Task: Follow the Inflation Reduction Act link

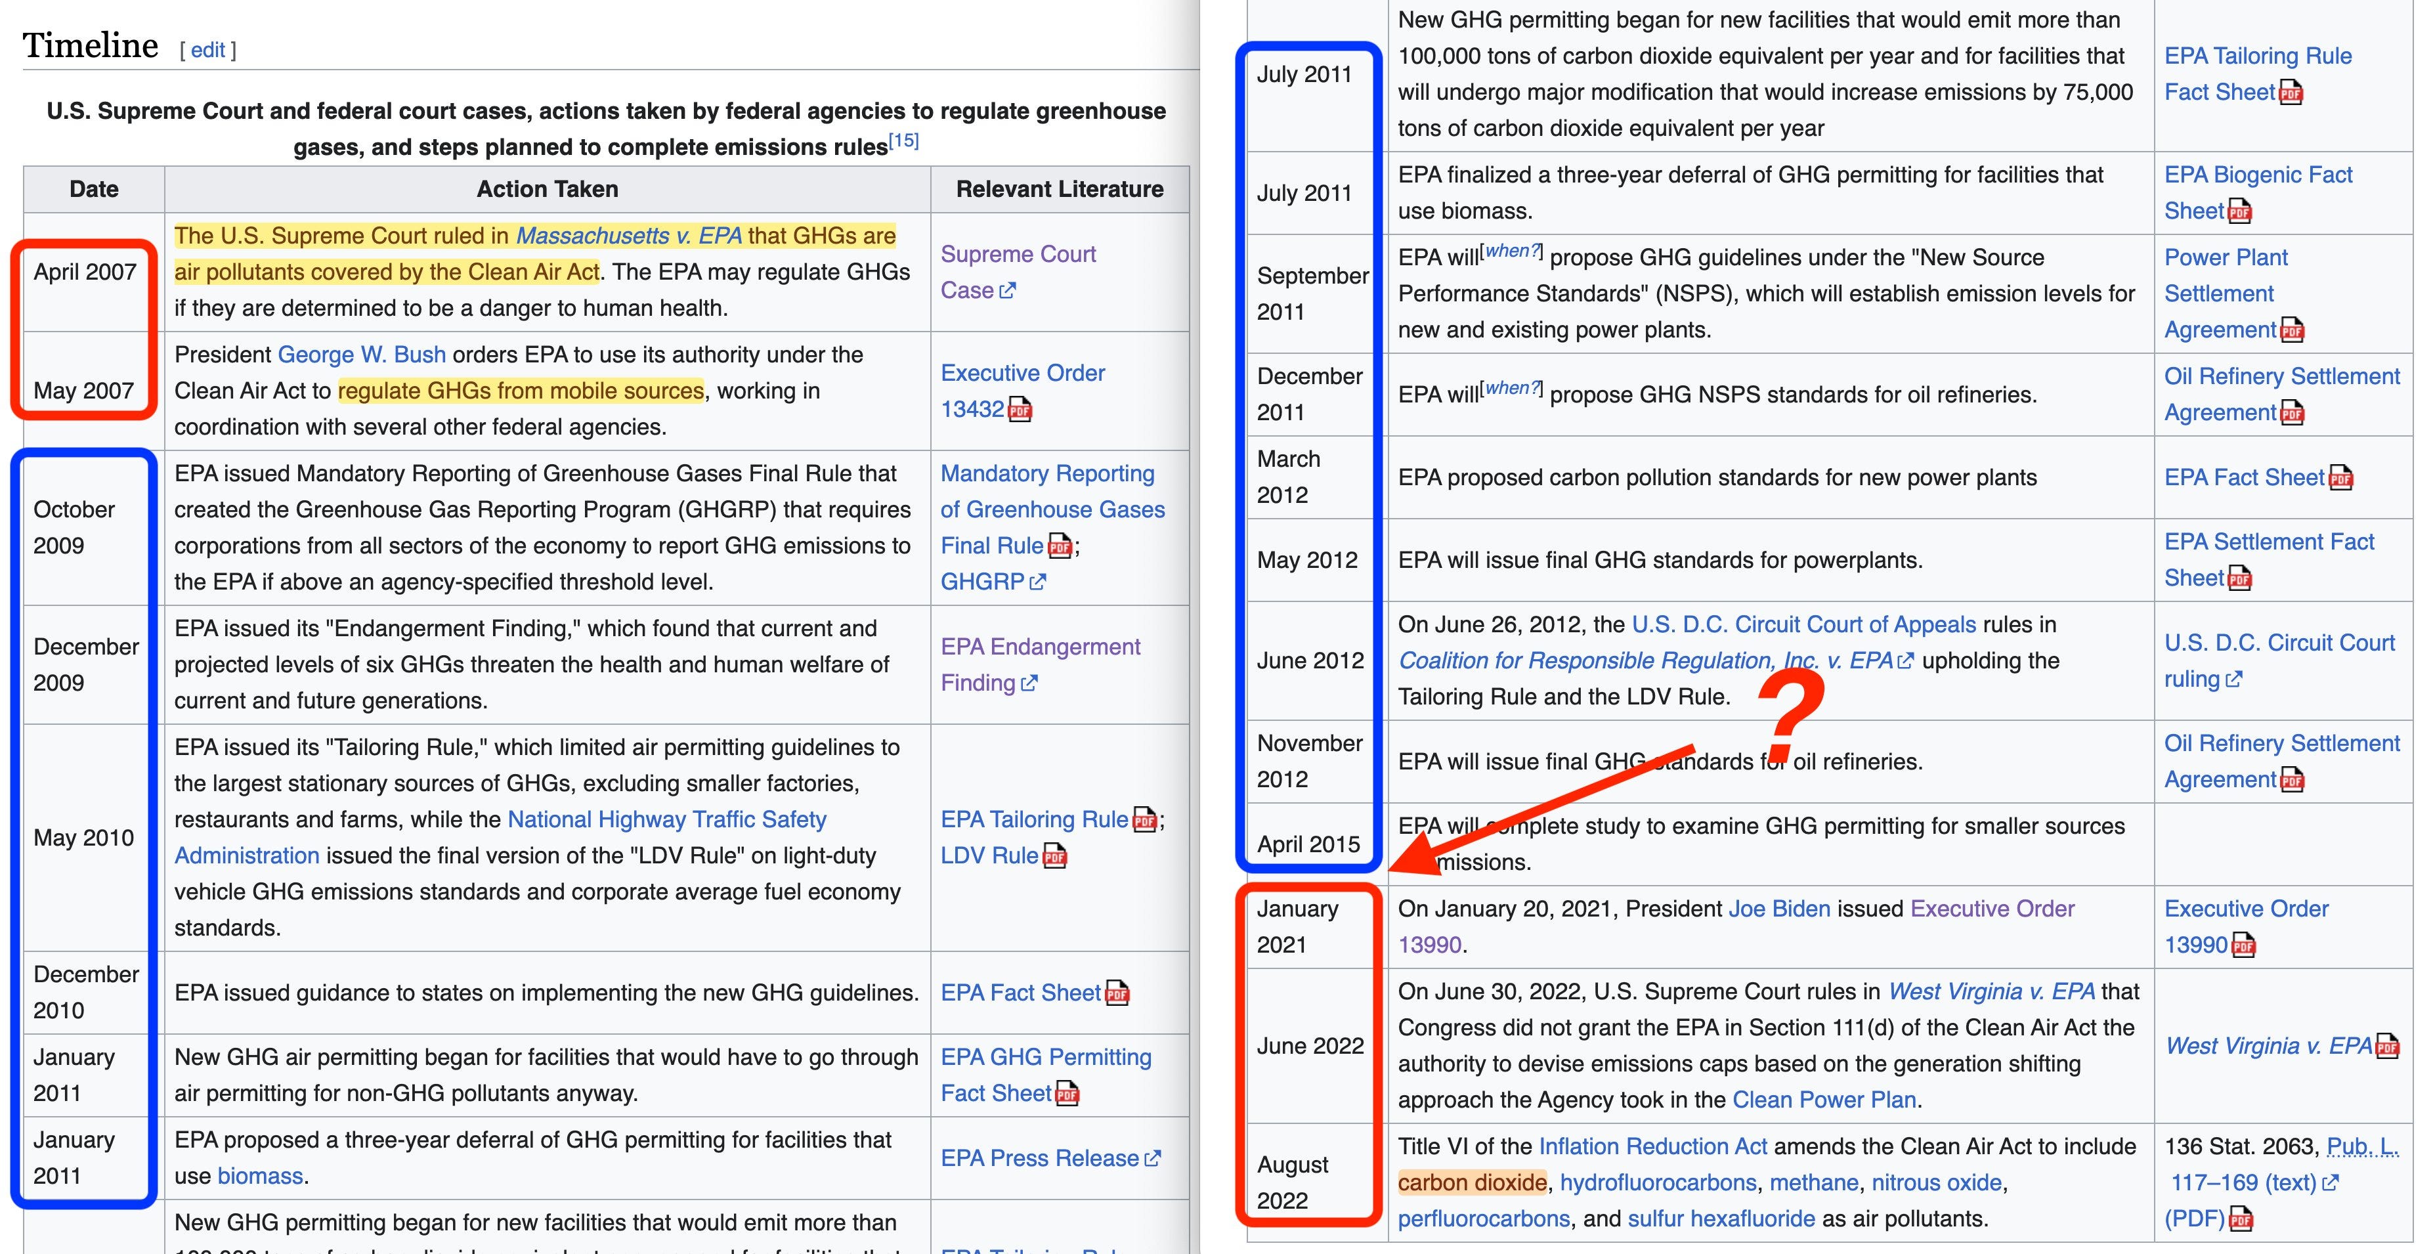Action: [1653, 1146]
